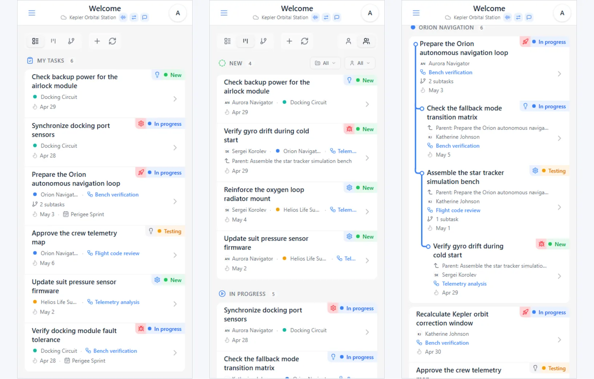Open avatar A in My Tasks screen
The width and height of the screenshot is (594, 379).
(178, 13)
